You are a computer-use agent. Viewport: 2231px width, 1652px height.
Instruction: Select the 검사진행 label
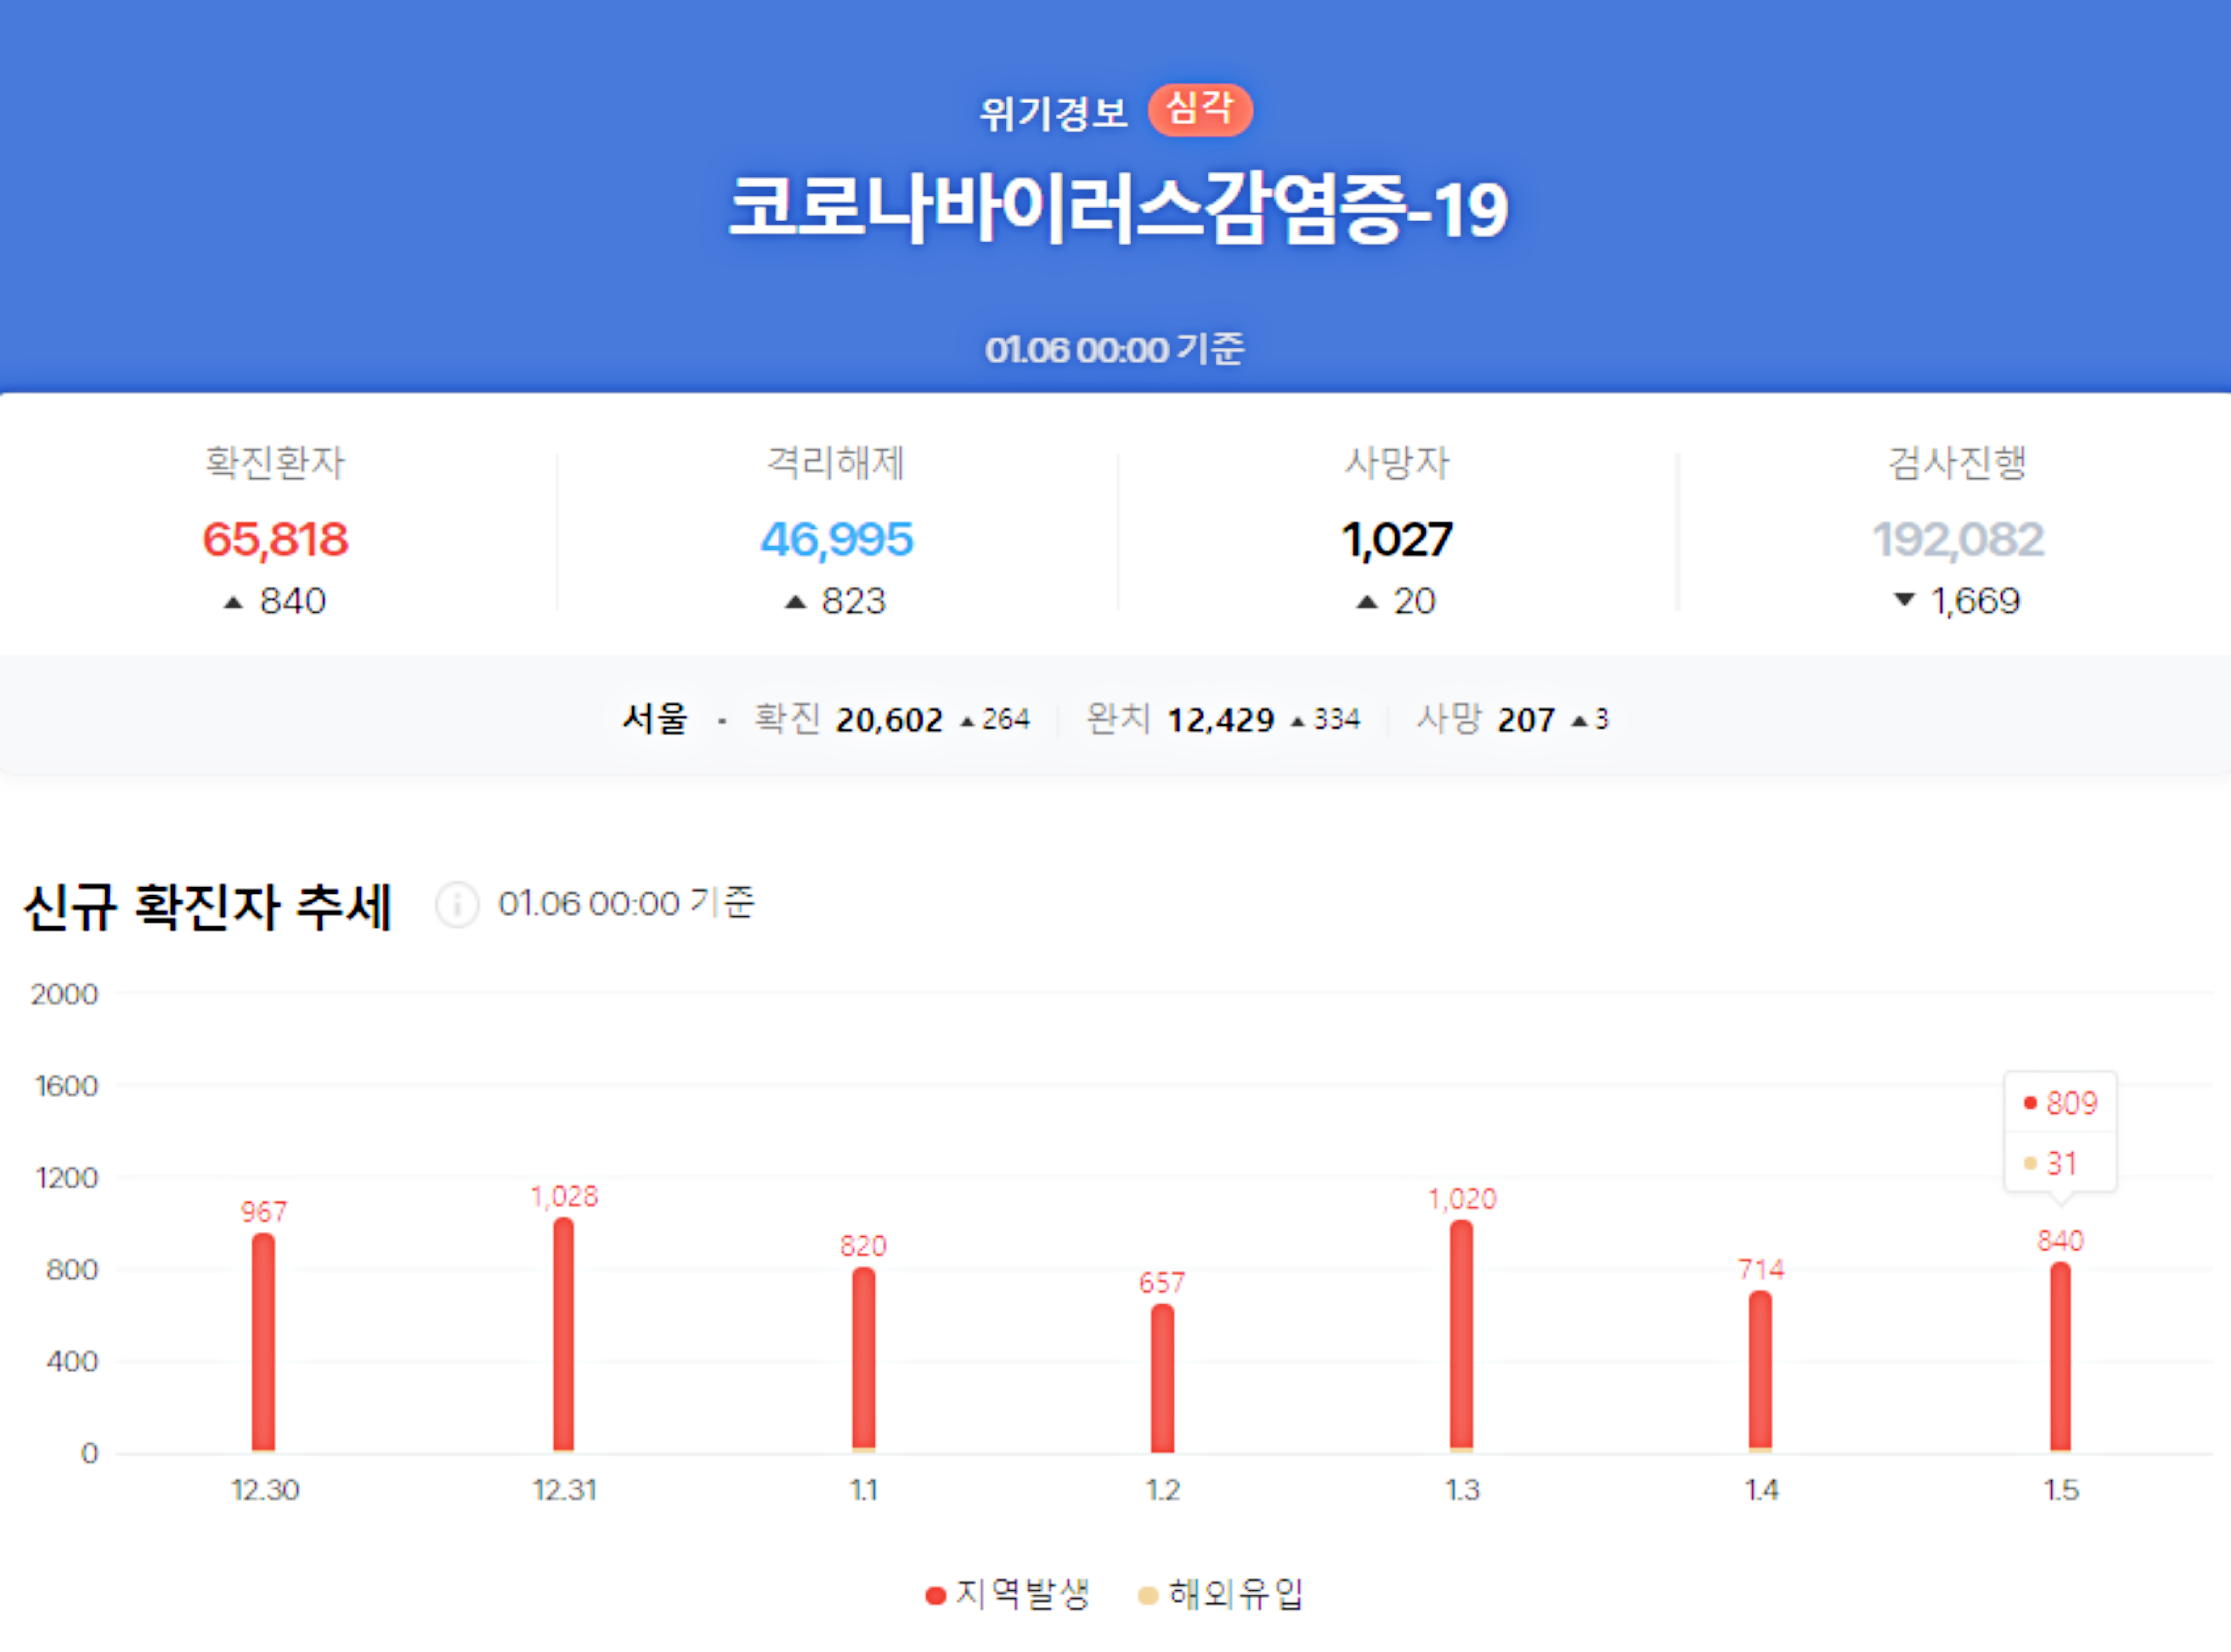[1957, 463]
